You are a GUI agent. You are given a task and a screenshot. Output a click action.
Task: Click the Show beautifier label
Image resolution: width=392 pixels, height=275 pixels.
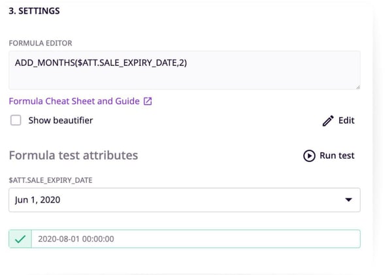pyautogui.click(x=61, y=120)
